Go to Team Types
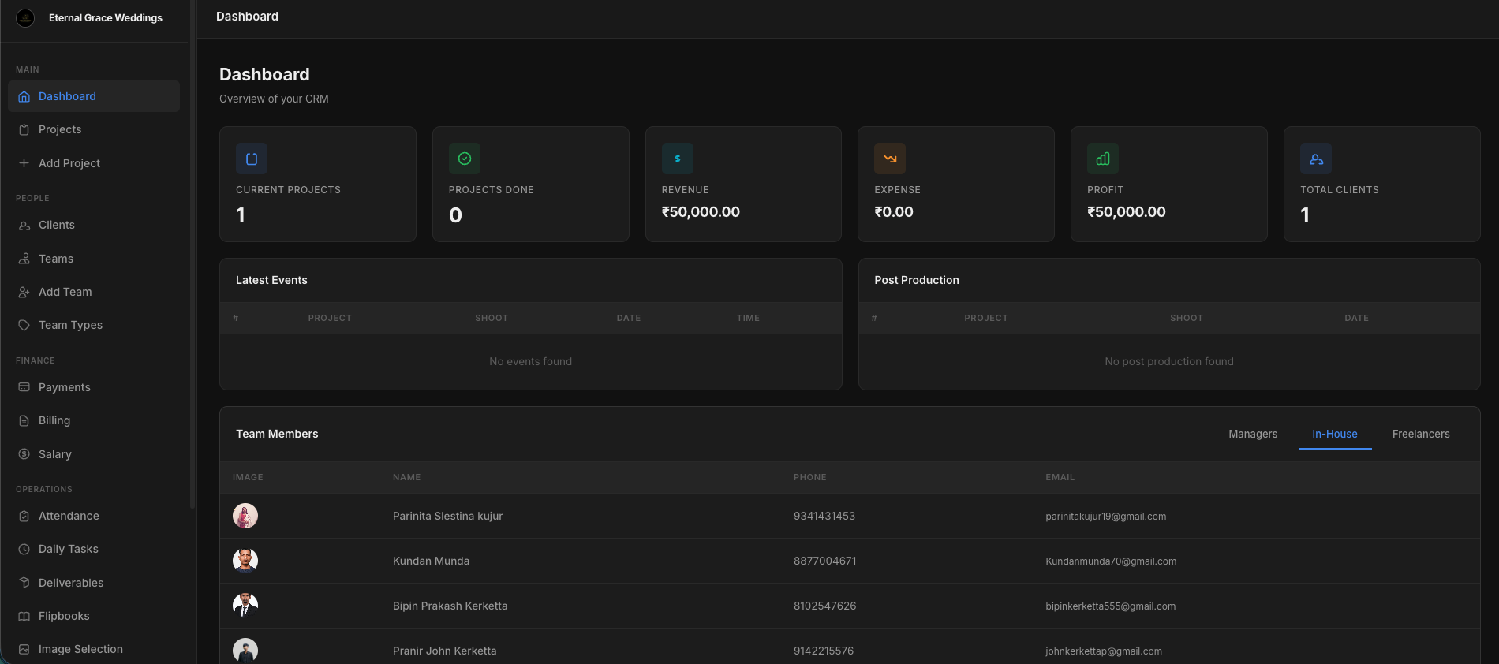 point(94,325)
